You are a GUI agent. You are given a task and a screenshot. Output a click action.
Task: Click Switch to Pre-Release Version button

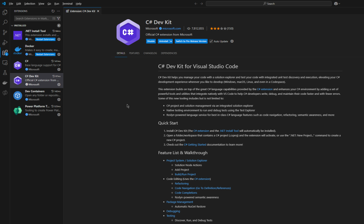click(191, 41)
